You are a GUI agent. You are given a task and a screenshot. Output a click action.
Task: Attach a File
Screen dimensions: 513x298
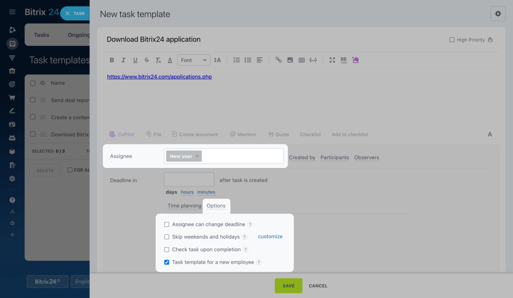154,134
